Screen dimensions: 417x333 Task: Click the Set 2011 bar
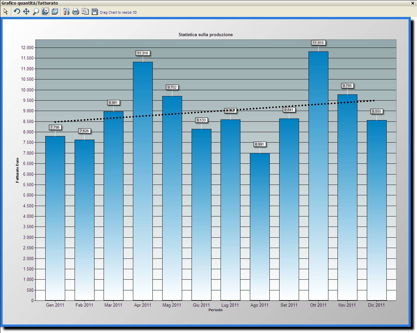[x=289, y=209]
